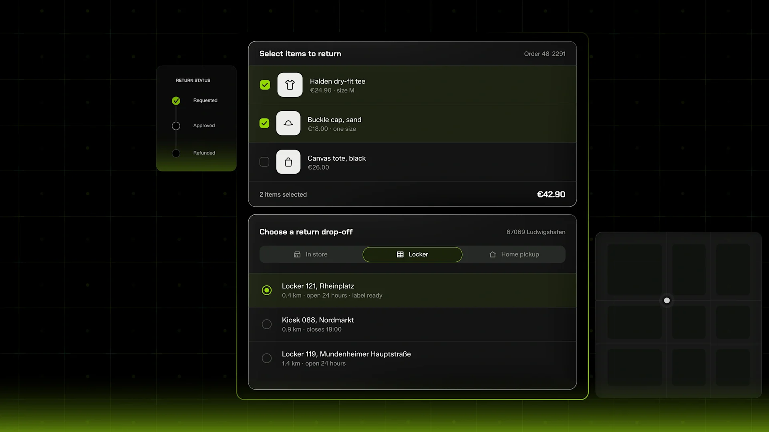Click the €26.00 price of Canvas tote

(x=318, y=168)
